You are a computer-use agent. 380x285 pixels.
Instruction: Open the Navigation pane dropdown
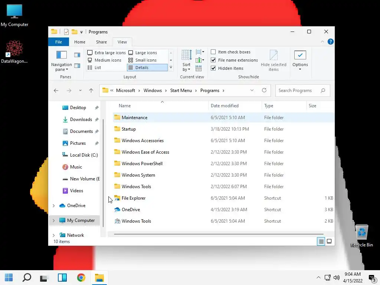click(61, 61)
